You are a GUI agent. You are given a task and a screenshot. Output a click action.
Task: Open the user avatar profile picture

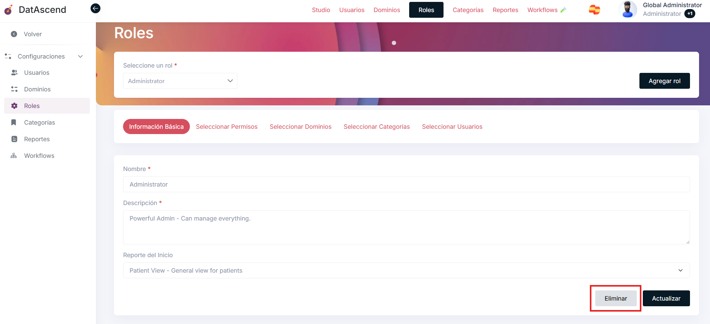627,9
